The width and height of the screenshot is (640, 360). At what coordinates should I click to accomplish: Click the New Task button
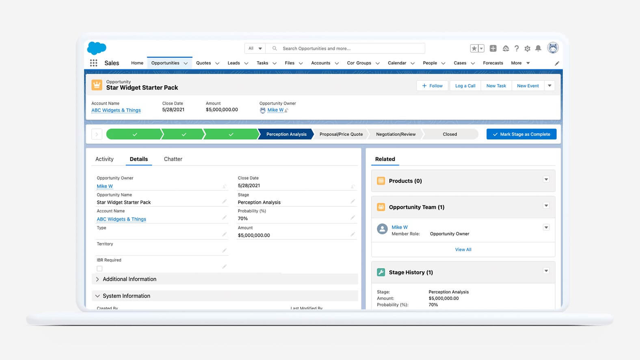pyautogui.click(x=496, y=86)
